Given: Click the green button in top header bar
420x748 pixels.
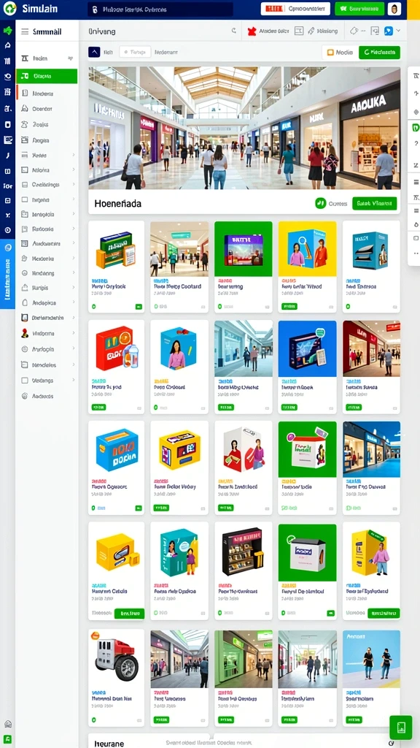Looking at the screenshot, I should [359, 9].
